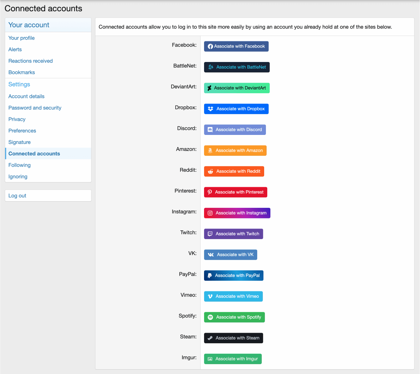Image resolution: width=420 pixels, height=374 pixels.
Task: Click the Discord logo icon
Action: [210, 130]
